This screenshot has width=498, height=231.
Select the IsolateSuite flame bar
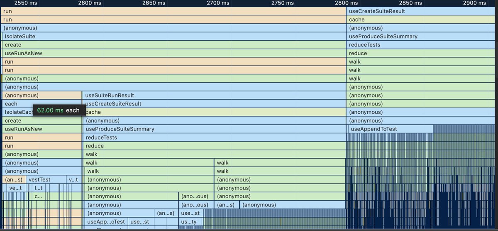(x=174, y=36)
